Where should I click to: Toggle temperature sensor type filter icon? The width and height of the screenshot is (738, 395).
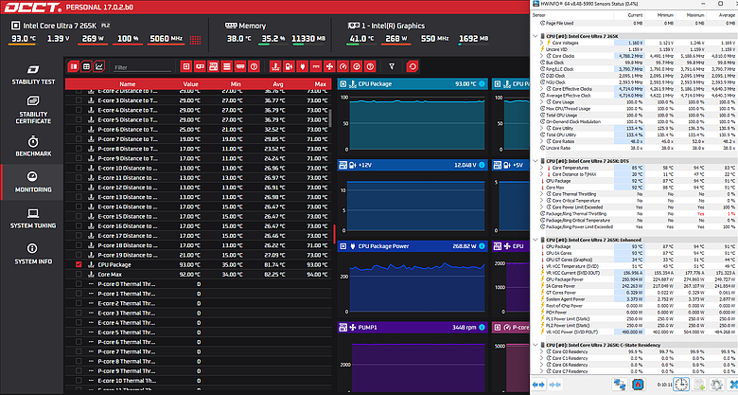275,66
